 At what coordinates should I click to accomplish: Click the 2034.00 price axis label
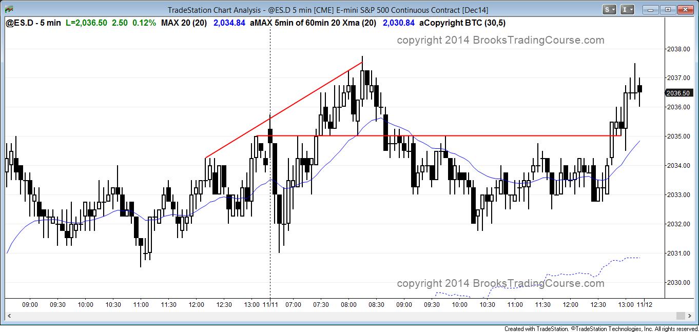678,166
